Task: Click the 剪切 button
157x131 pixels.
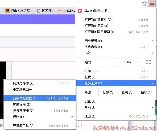Action: coord(108,92)
